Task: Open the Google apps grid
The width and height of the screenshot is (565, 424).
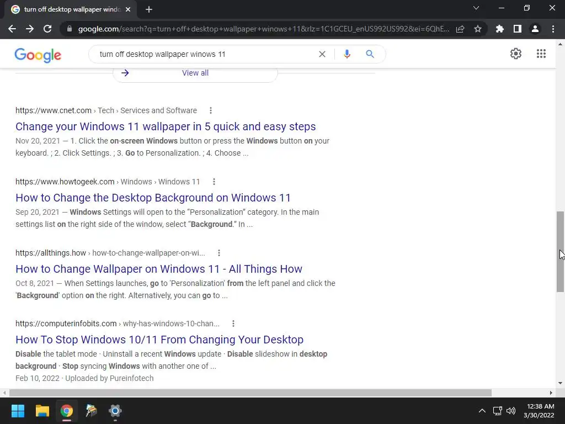Action: click(541, 54)
